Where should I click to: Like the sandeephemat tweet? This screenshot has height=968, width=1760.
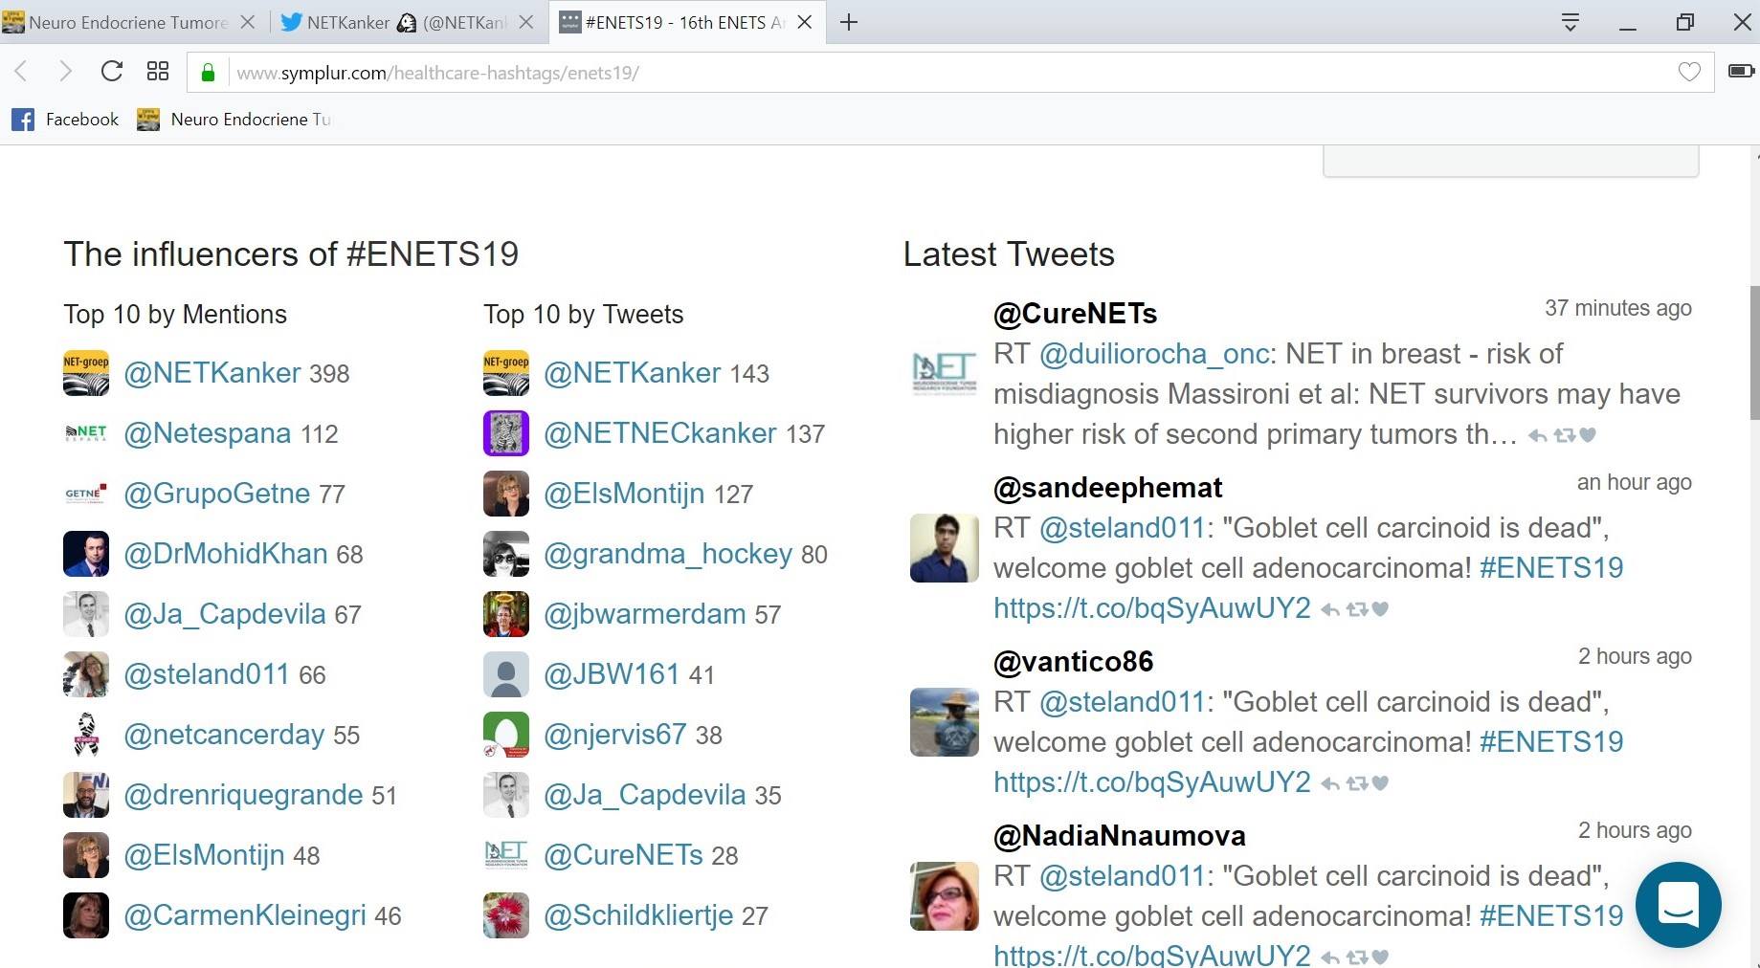[x=1380, y=609]
